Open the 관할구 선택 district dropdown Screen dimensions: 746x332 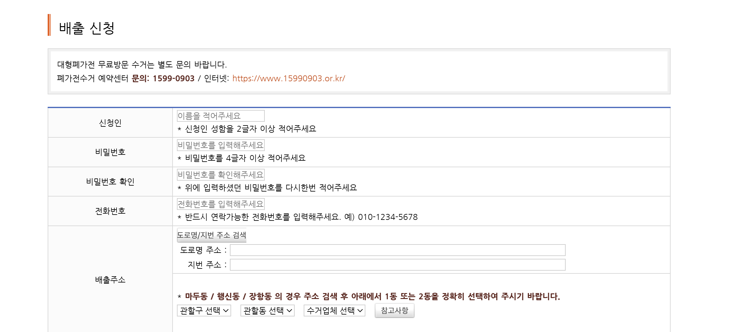coord(204,310)
